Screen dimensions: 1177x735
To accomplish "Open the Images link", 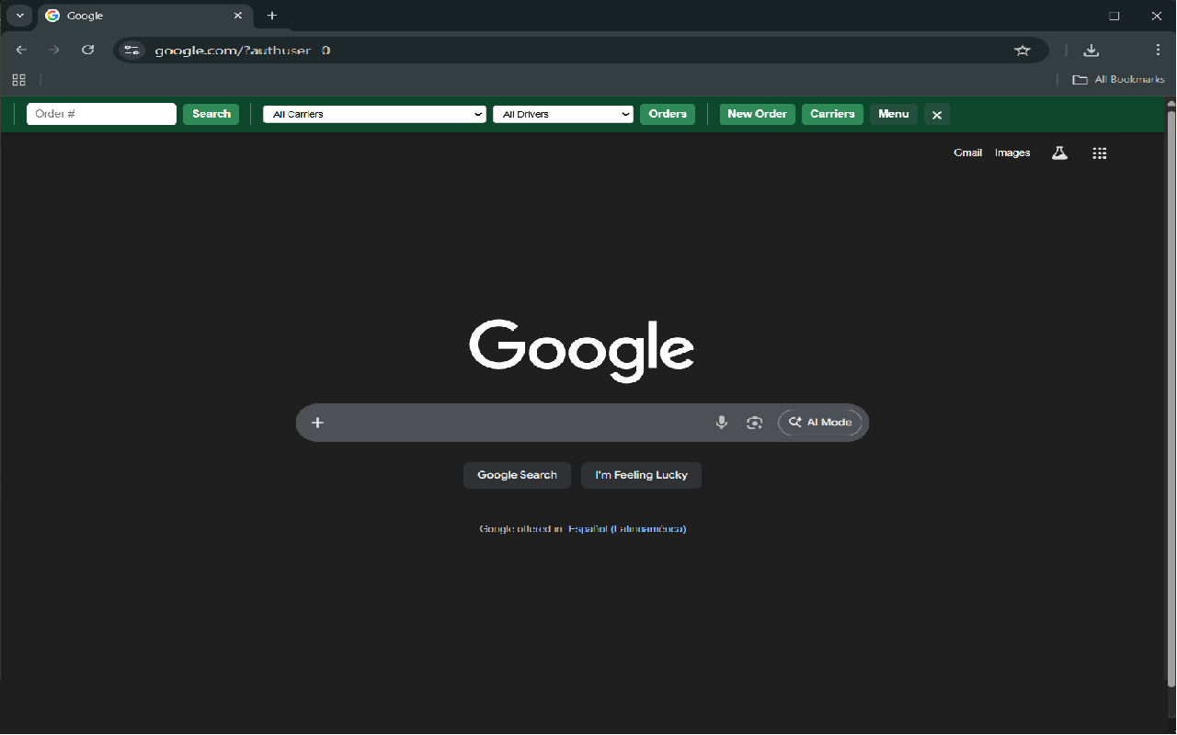I will pyautogui.click(x=1011, y=153).
